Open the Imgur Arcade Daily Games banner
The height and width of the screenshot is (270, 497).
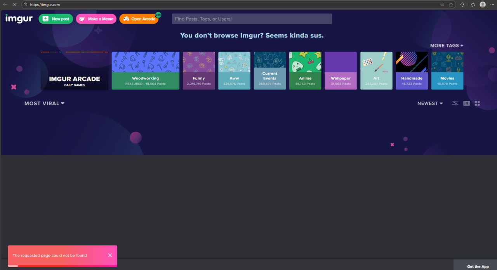(75, 71)
